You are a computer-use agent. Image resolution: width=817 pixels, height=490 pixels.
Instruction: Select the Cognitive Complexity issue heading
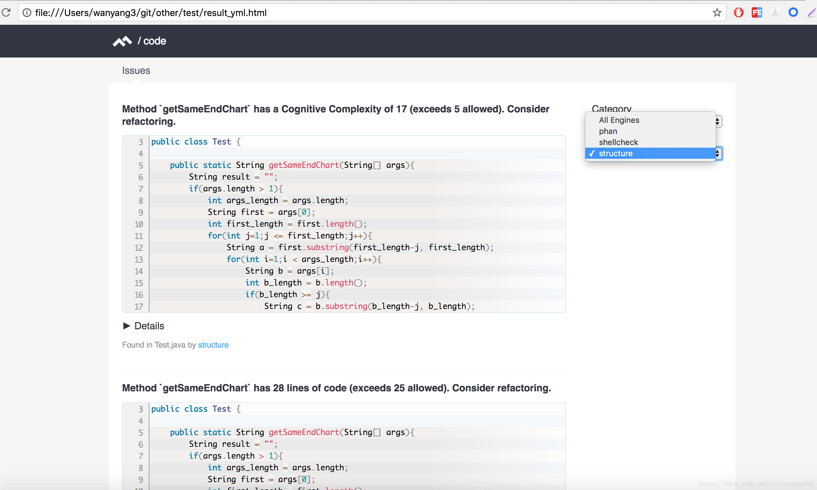coord(336,115)
